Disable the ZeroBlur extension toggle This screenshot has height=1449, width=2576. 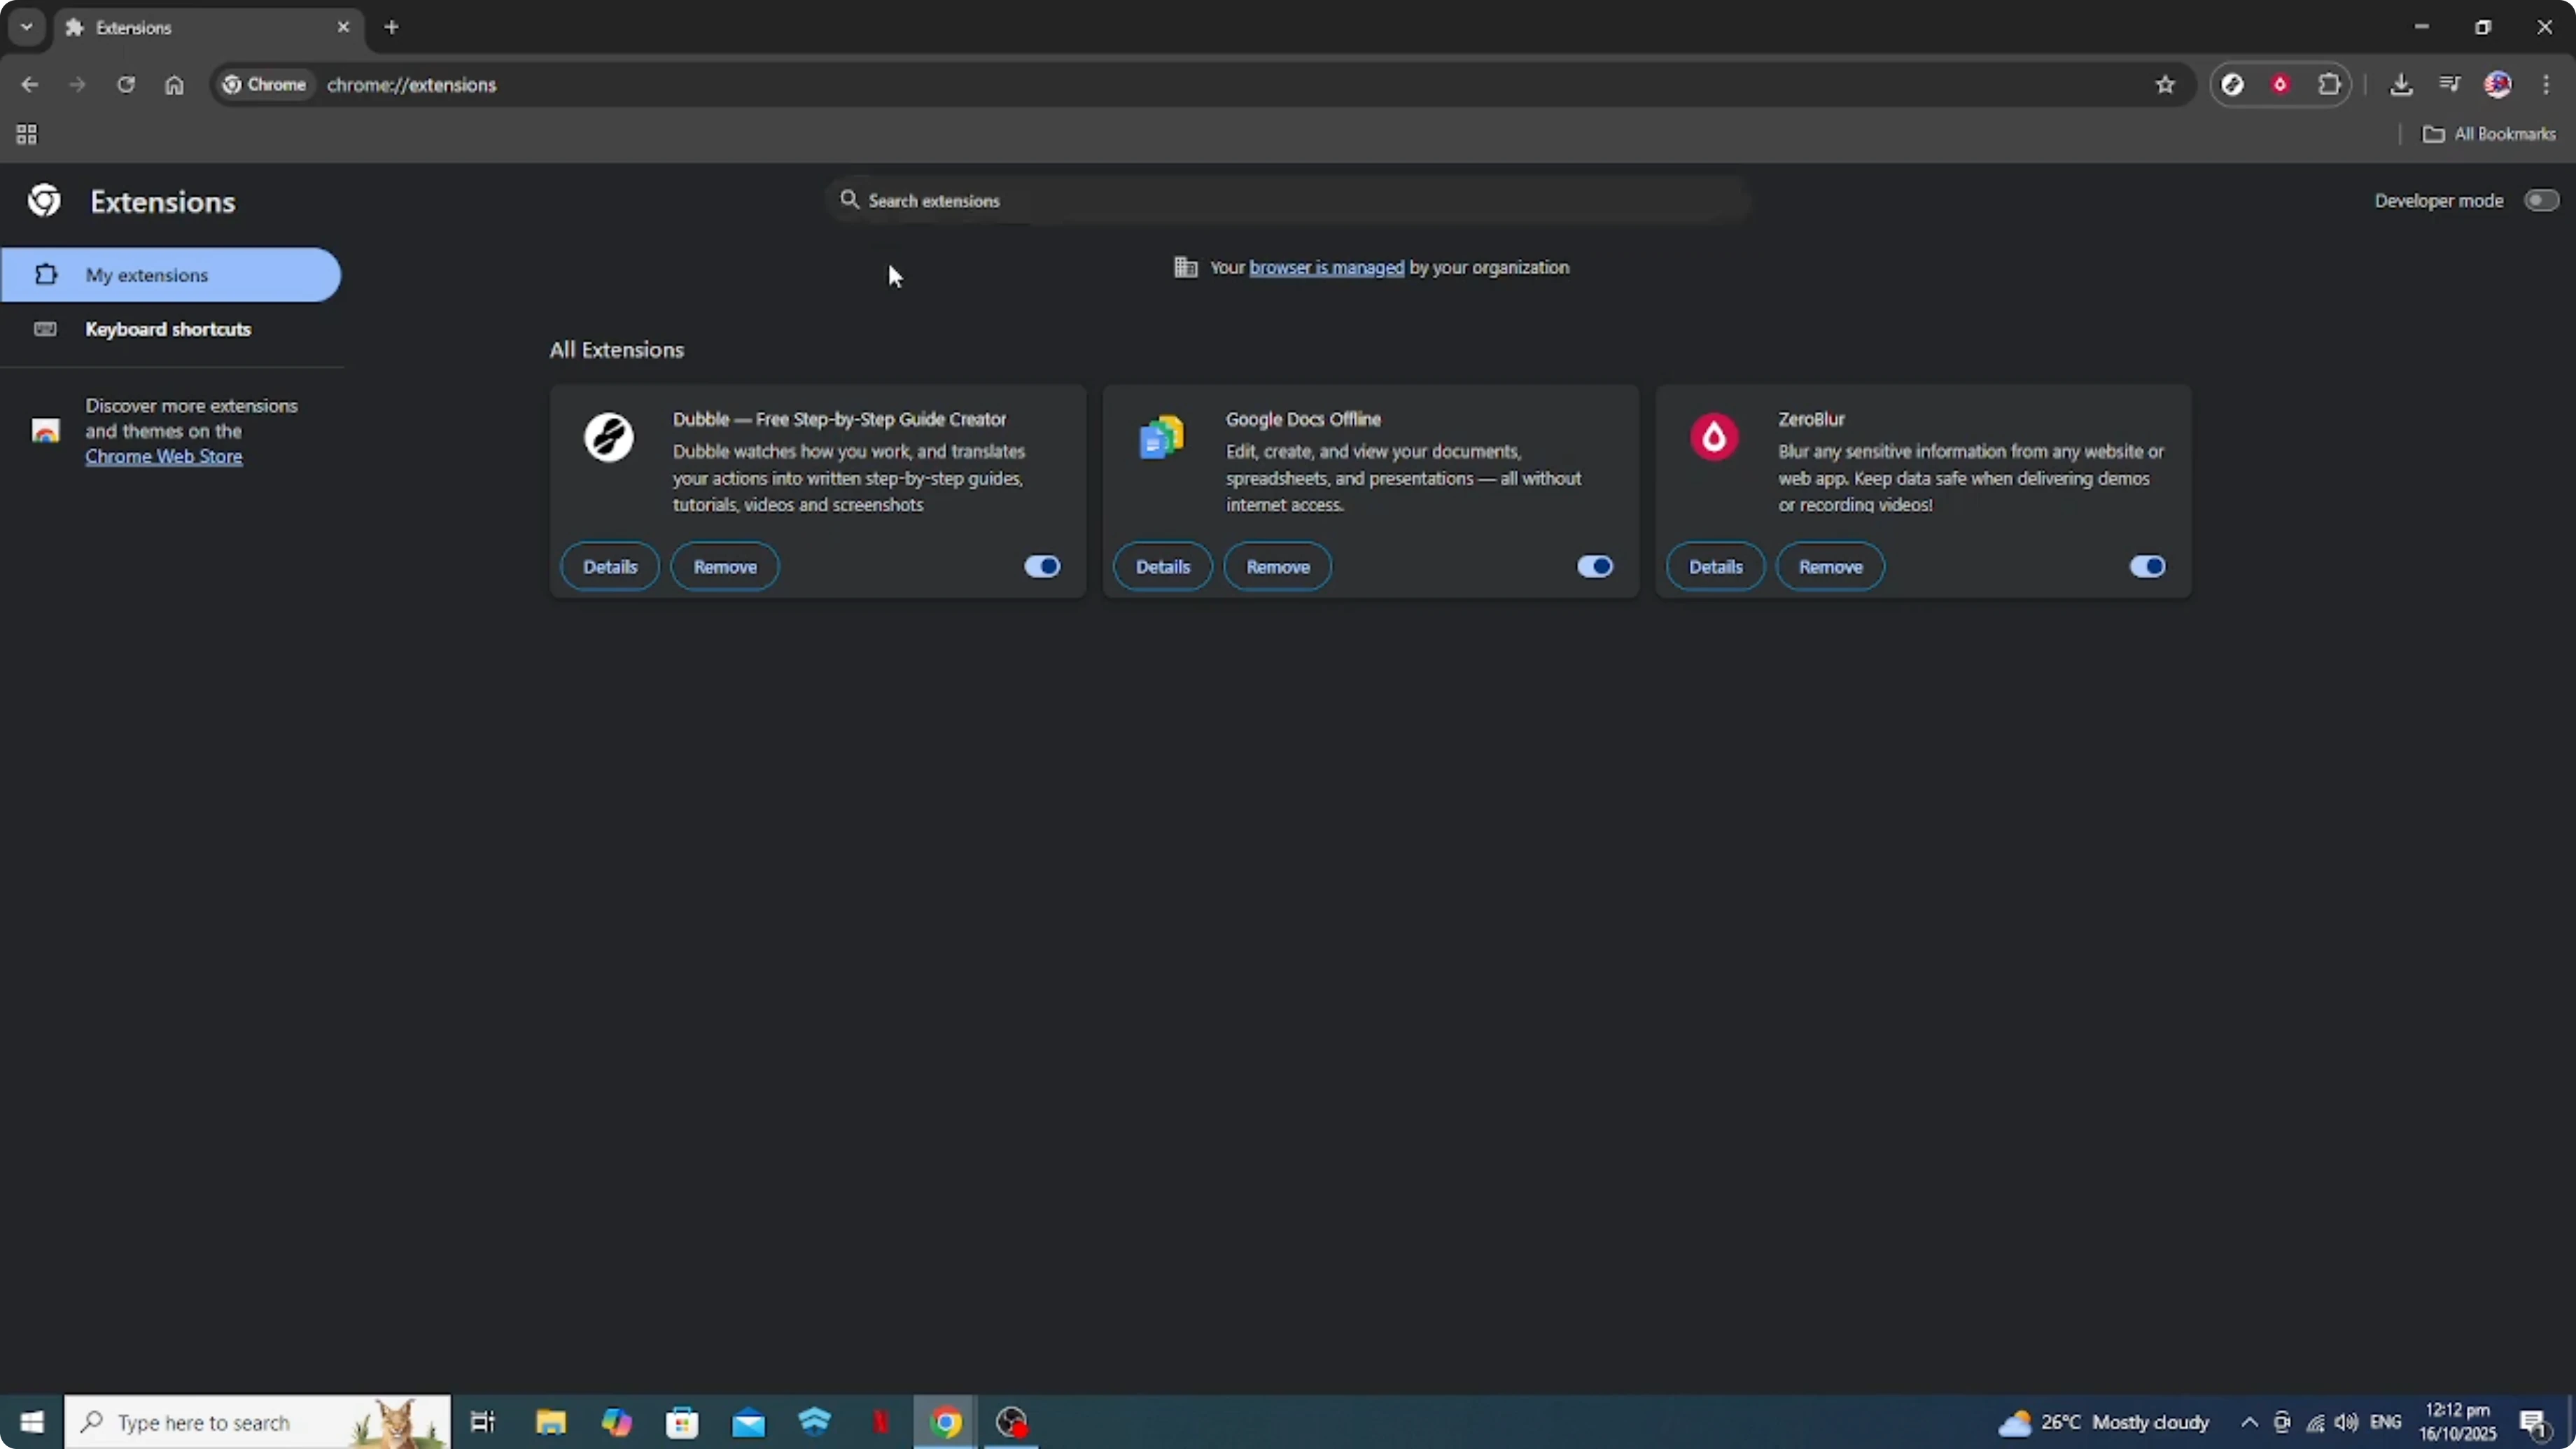[x=2147, y=567]
